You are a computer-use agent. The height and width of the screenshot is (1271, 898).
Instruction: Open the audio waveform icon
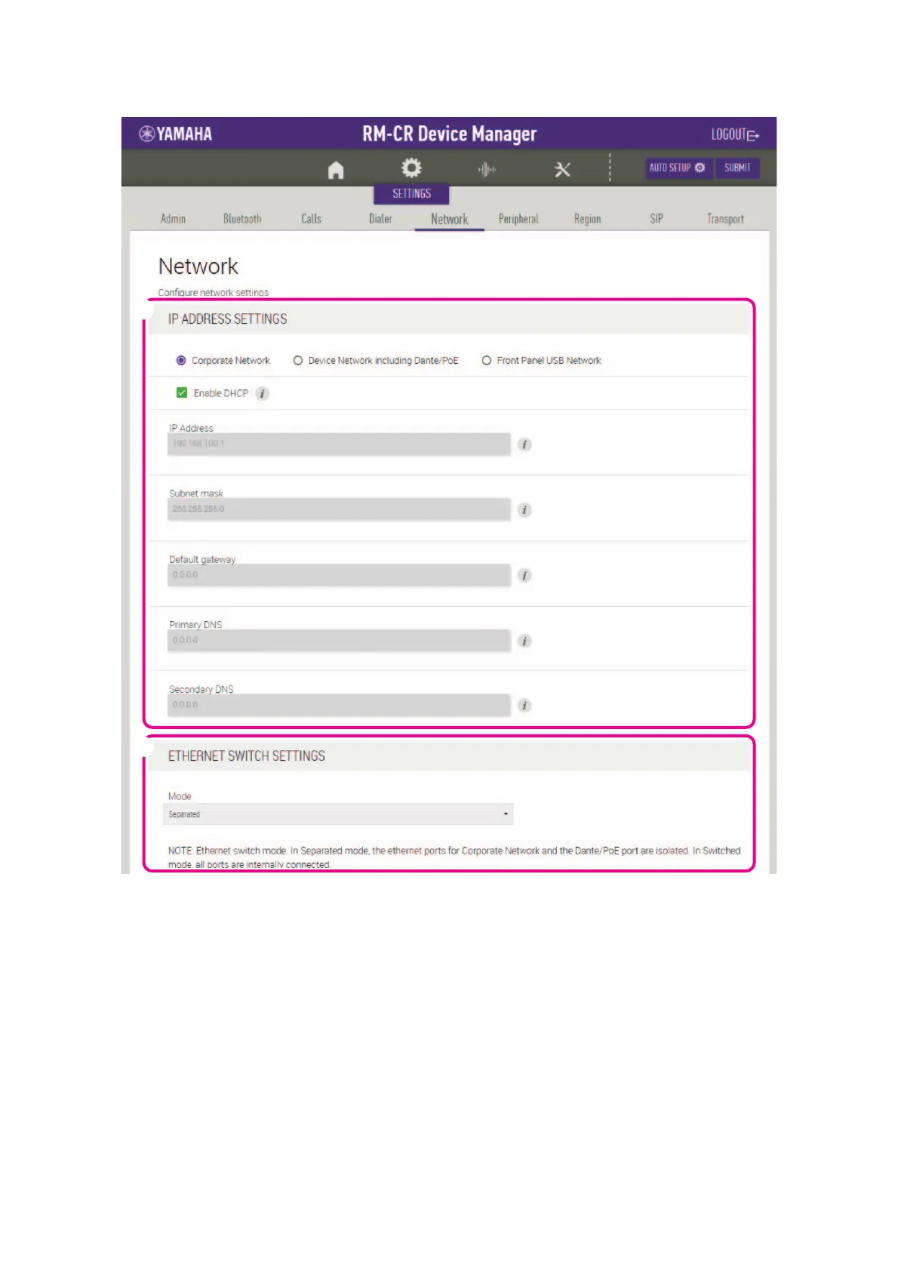[x=487, y=169]
